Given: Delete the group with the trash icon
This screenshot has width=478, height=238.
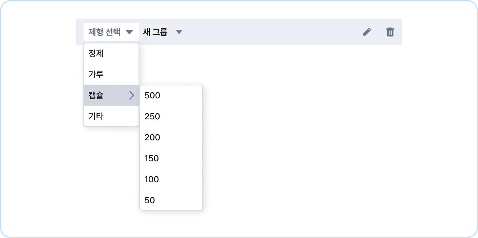Looking at the screenshot, I should [390, 32].
